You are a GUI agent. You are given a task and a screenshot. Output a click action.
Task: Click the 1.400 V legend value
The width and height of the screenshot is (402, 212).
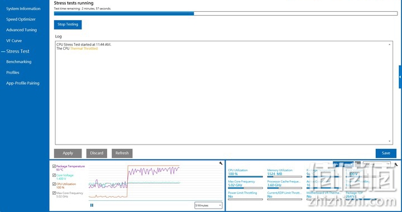pos(61,179)
